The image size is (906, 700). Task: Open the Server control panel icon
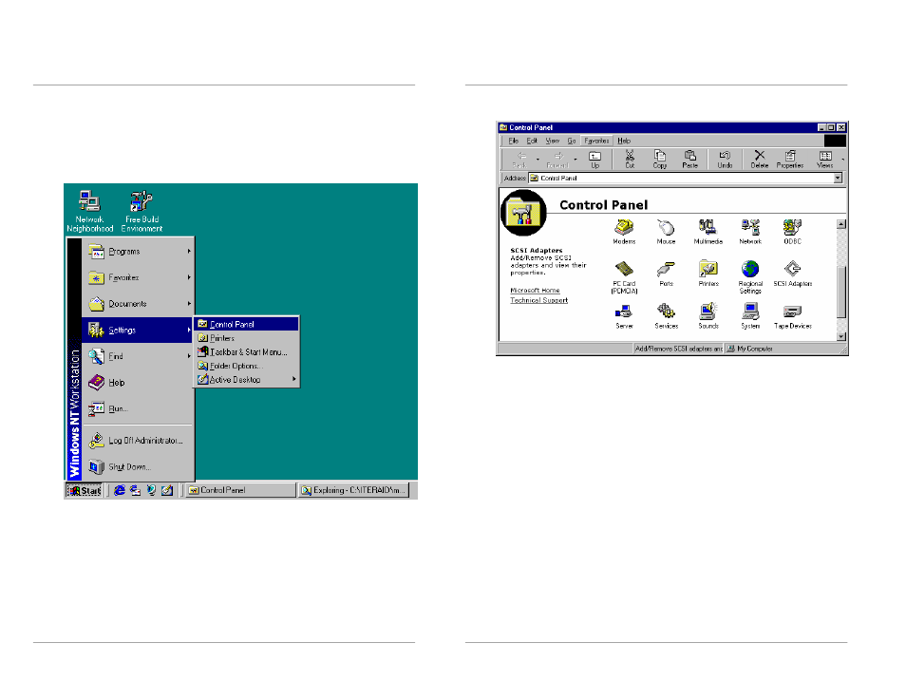pyautogui.click(x=624, y=316)
